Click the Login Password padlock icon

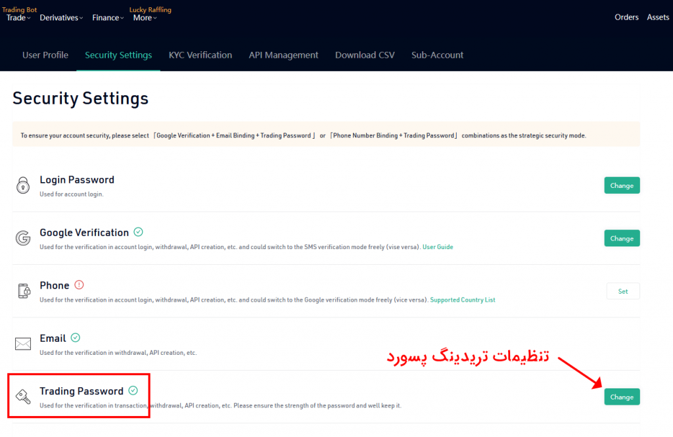click(23, 185)
